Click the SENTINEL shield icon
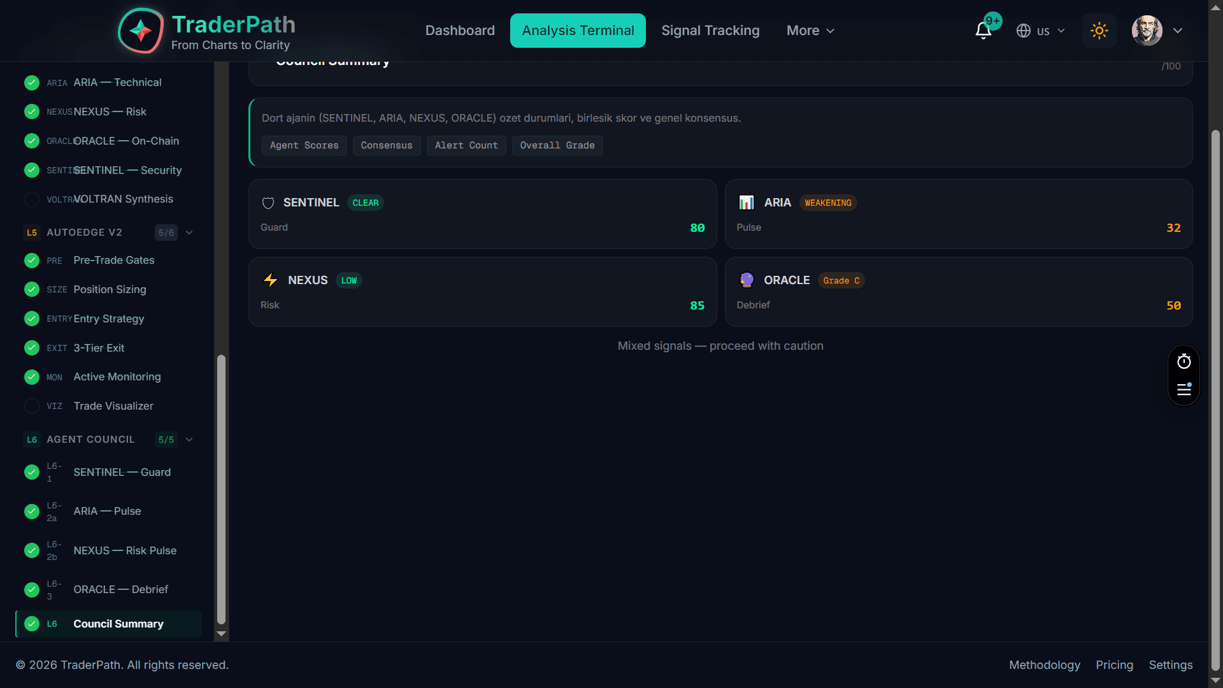This screenshot has height=688, width=1223. pos(268,203)
